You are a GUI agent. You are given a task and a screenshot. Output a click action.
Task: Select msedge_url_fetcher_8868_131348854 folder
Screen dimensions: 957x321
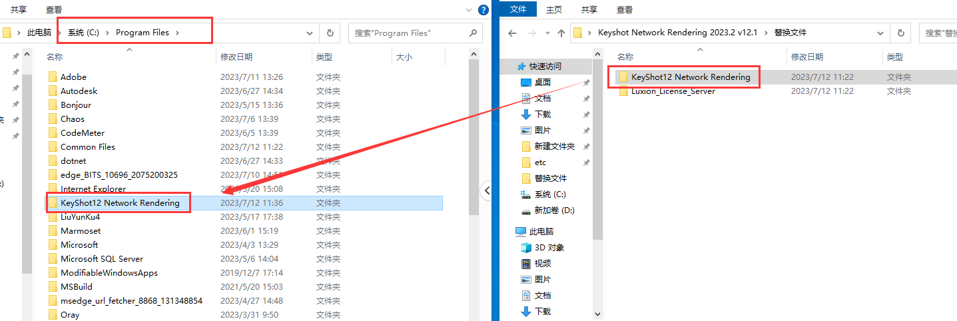[125, 301]
